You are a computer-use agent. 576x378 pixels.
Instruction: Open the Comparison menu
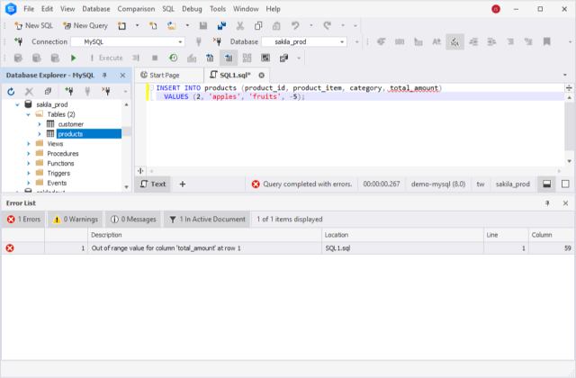[x=135, y=8]
